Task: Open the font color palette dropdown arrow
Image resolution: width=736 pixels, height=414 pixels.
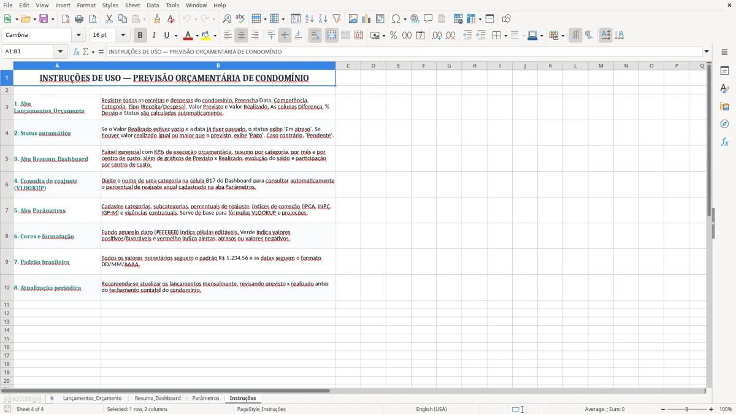Action: tap(197, 36)
